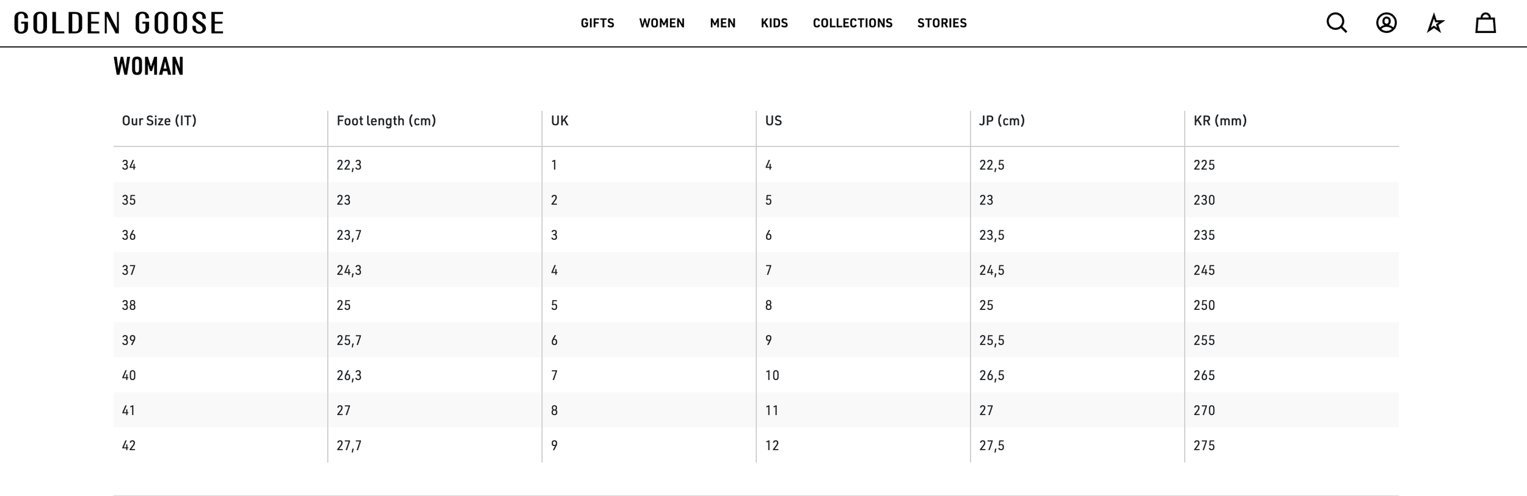The height and width of the screenshot is (496, 1527).
Task: Click the search magnifier icon
Action: pyautogui.click(x=1336, y=23)
